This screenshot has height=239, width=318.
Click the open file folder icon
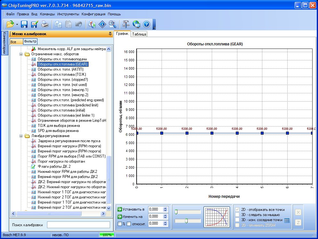10,24
